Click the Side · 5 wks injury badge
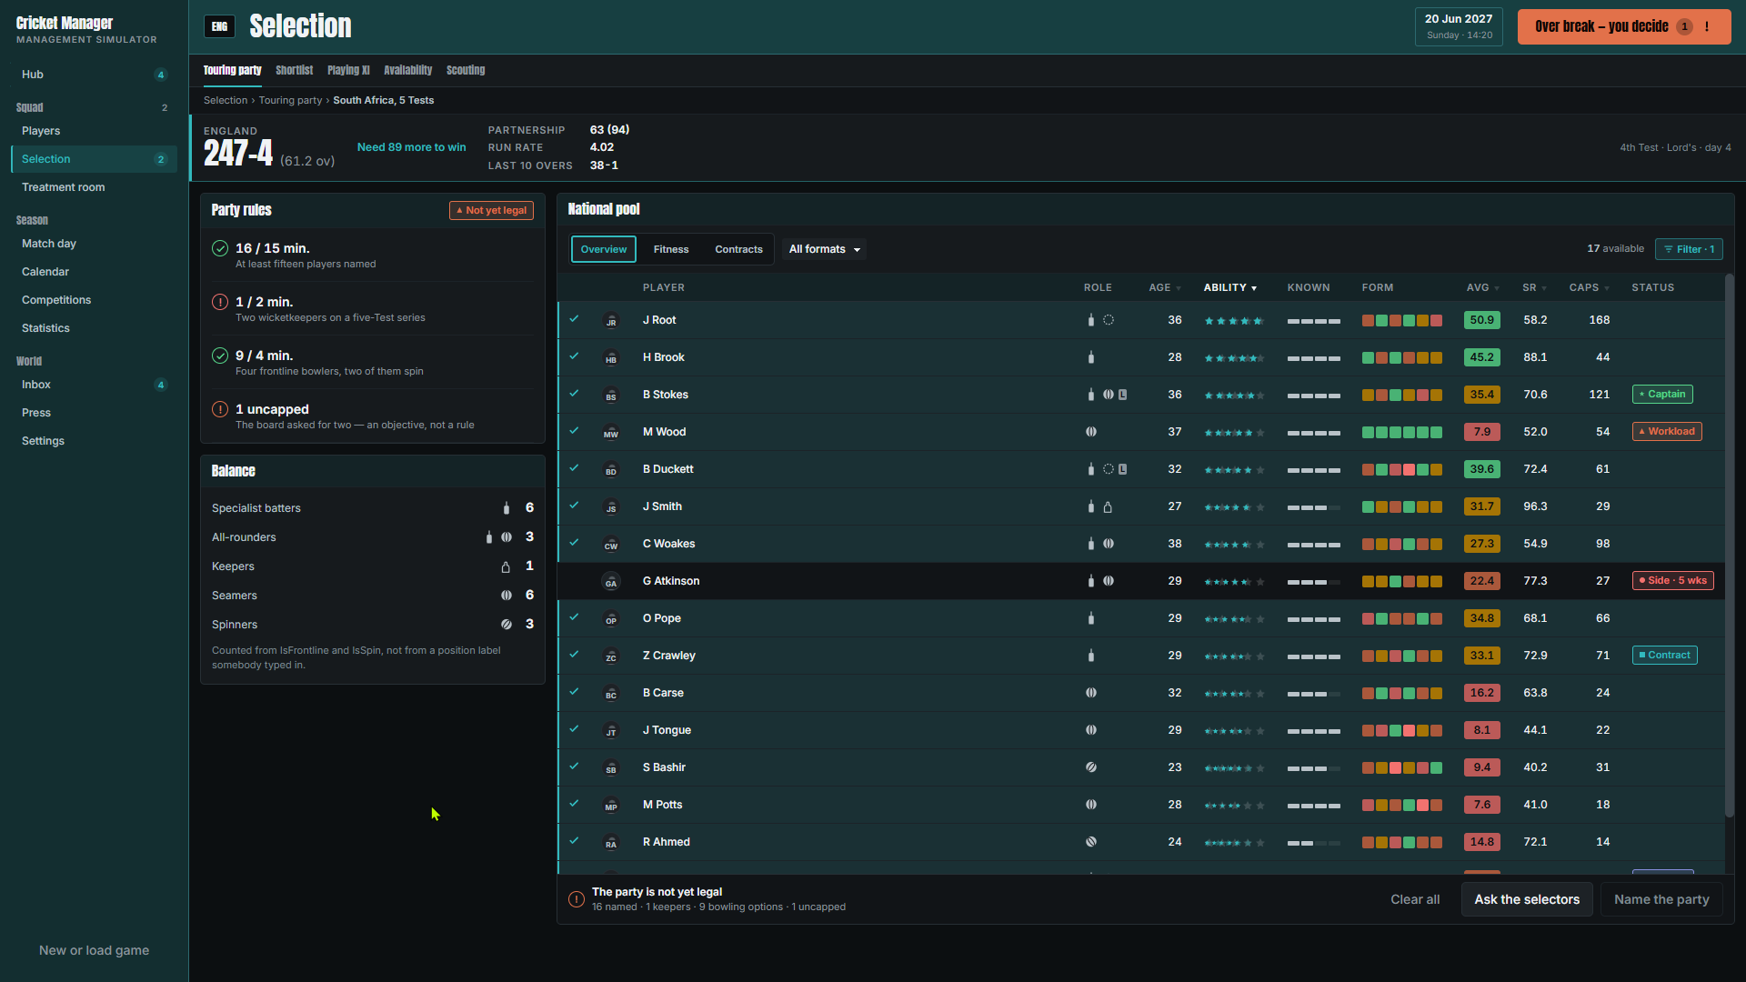 pyautogui.click(x=1673, y=580)
